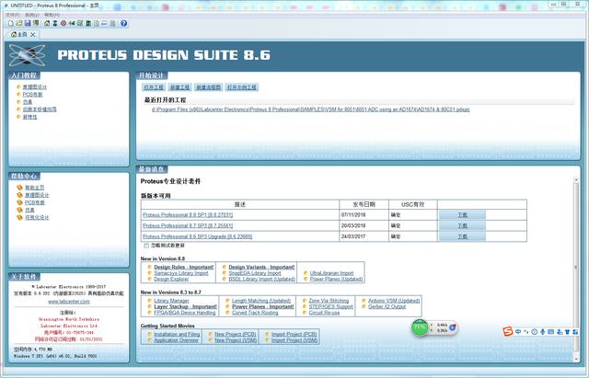Open Proteus Professional 8.7 SP3 link
The width and height of the screenshot is (589, 378).
pos(188,226)
